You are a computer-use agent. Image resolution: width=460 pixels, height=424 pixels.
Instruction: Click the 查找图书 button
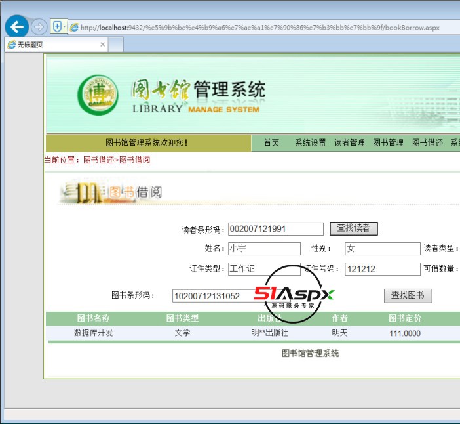tap(408, 295)
